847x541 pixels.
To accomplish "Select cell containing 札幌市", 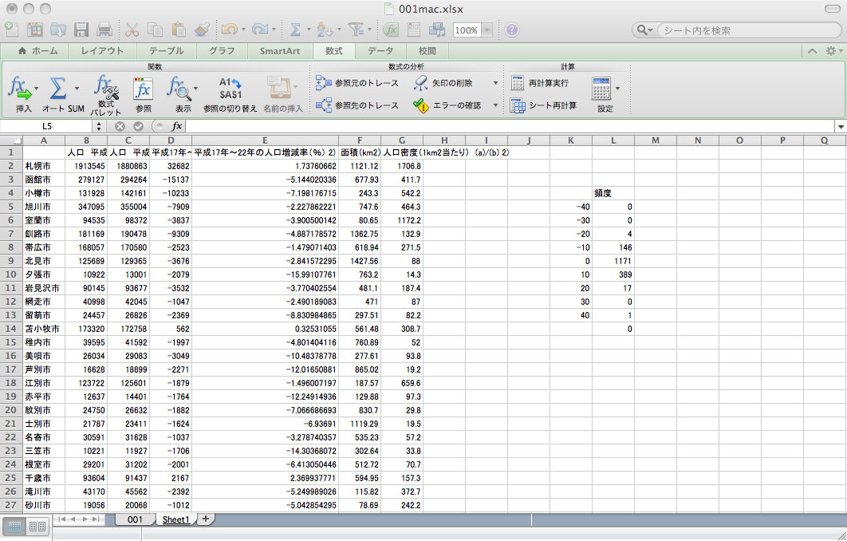I will (x=44, y=166).
